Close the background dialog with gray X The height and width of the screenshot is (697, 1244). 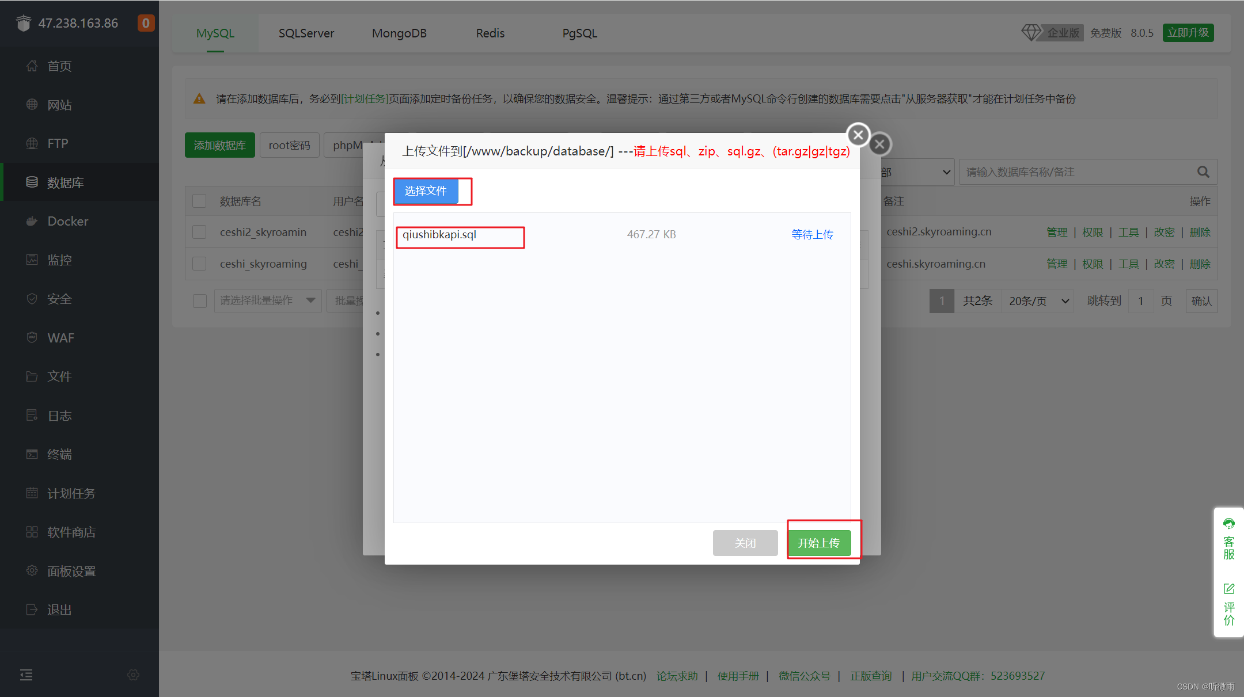[879, 144]
